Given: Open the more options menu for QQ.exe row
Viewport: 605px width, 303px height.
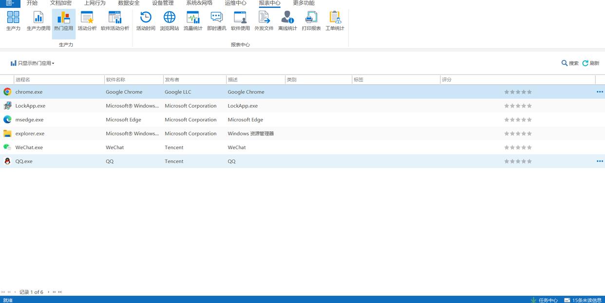Looking at the screenshot, I should (x=600, y=161).
